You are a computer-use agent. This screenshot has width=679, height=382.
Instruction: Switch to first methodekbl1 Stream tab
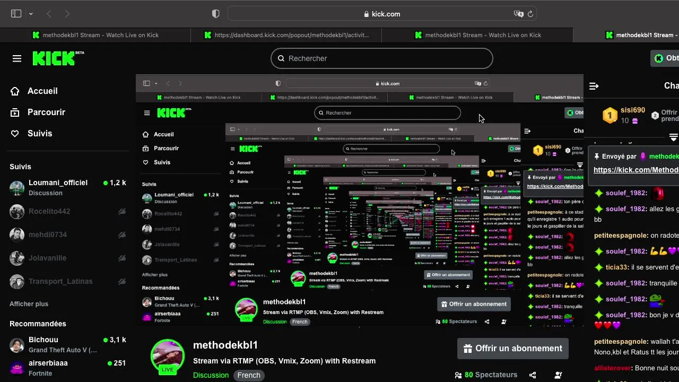point(95,35)
